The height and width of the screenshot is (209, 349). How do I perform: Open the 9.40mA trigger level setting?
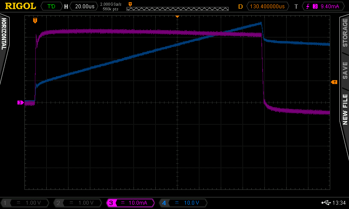[x=328, y=7]
